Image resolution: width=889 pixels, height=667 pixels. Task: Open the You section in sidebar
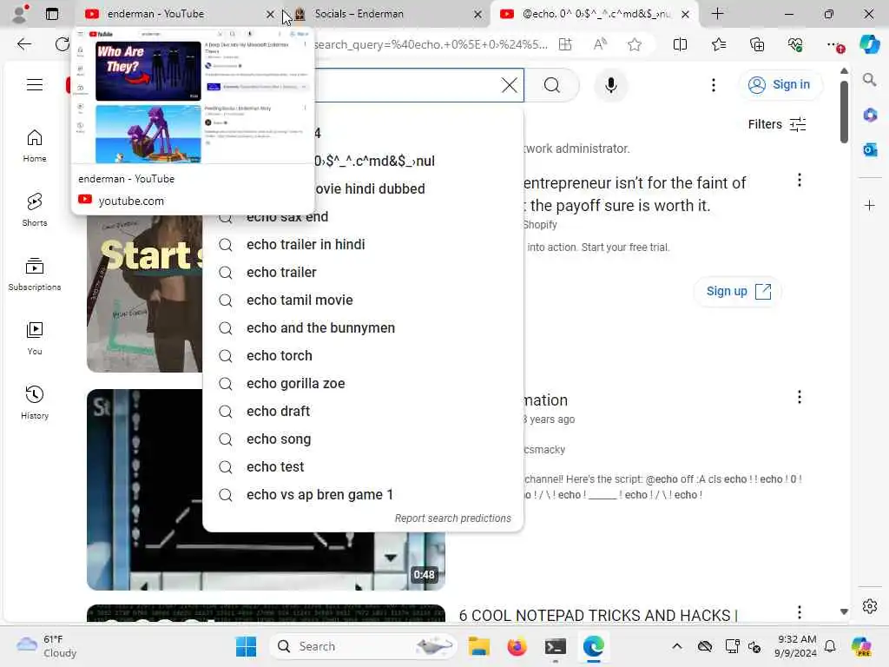[x=35, y=338]
